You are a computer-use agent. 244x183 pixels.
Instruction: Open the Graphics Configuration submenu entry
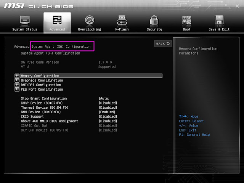tap(42, 80)
